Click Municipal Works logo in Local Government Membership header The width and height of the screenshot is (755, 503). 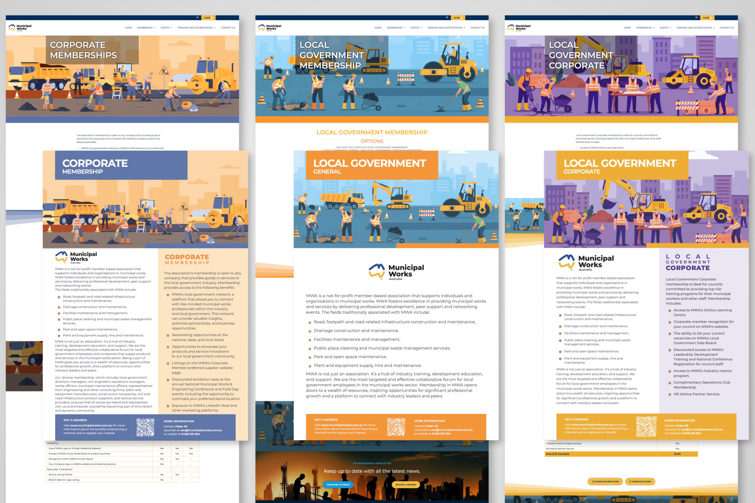269,28
